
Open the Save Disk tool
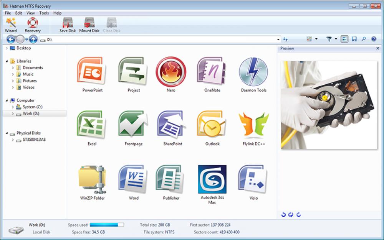point(67,23)
